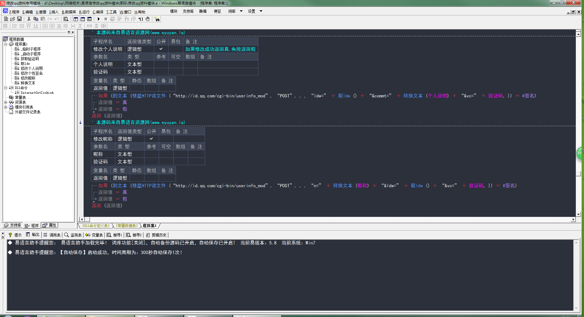Click the Open file folder icon
The width and height of the screenshot is (584, 317).
12,19
